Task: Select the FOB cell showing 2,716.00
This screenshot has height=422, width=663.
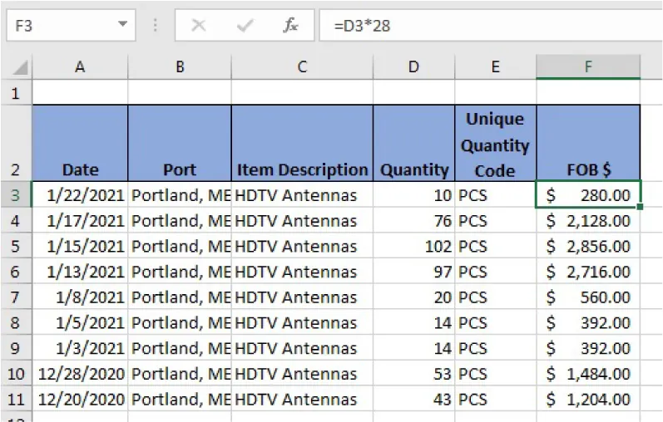Action: [x=587, y=272]
